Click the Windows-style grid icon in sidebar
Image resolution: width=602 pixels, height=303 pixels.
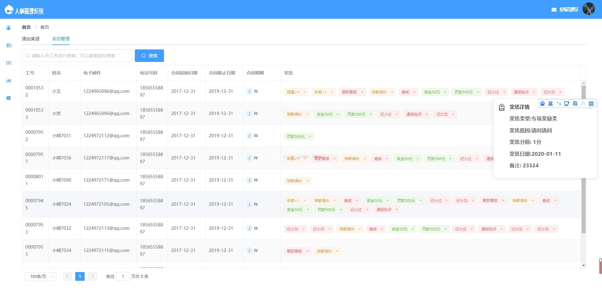tap(8, 98)
